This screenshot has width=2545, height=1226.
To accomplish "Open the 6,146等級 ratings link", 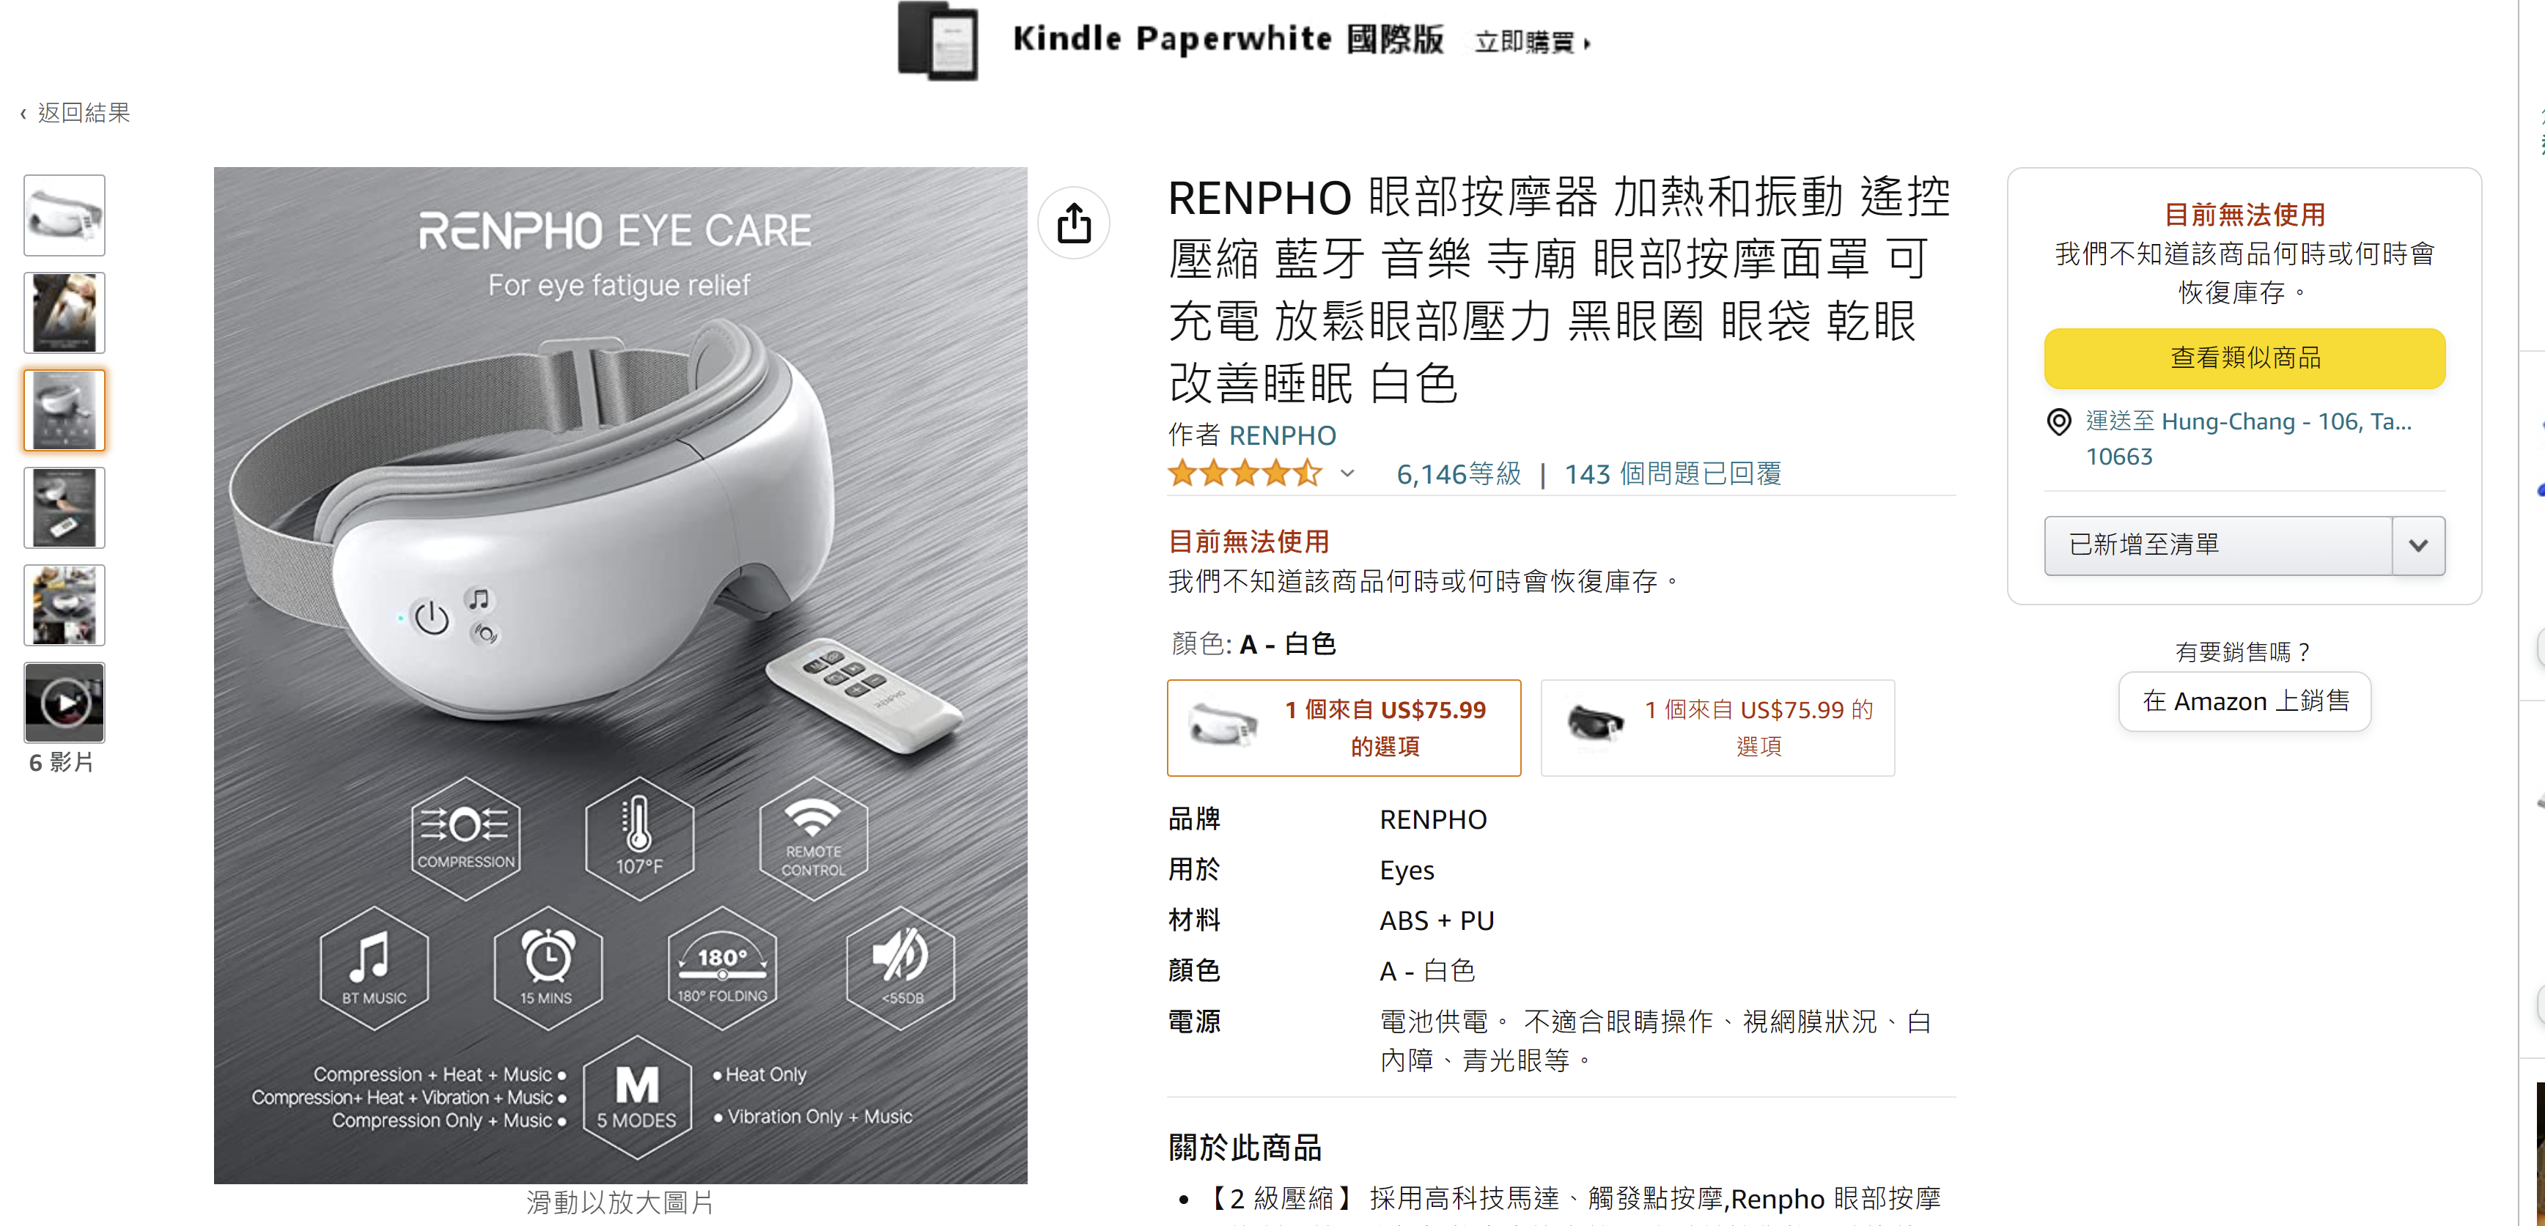I will [1458, 474].
